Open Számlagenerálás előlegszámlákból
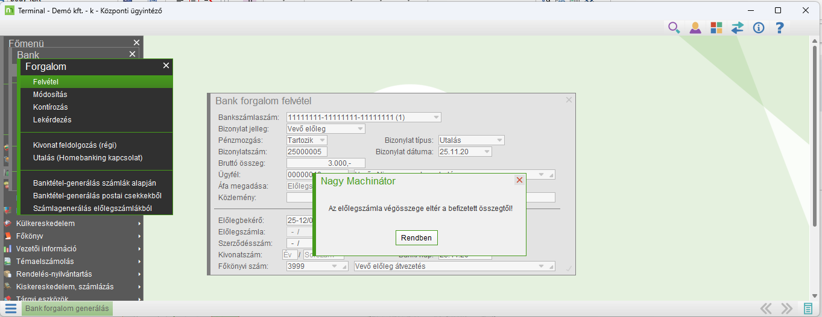The height and width of the screenshot is (317, 822). [x=96, y=208]
